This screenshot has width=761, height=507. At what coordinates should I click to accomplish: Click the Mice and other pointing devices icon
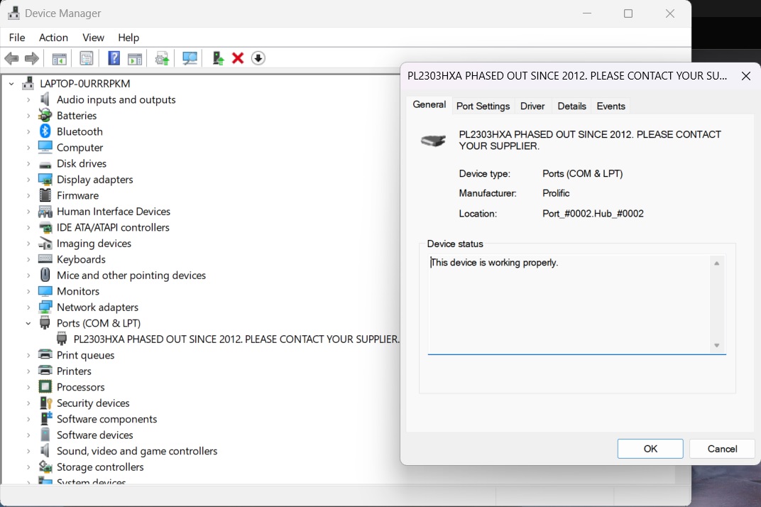45,275
